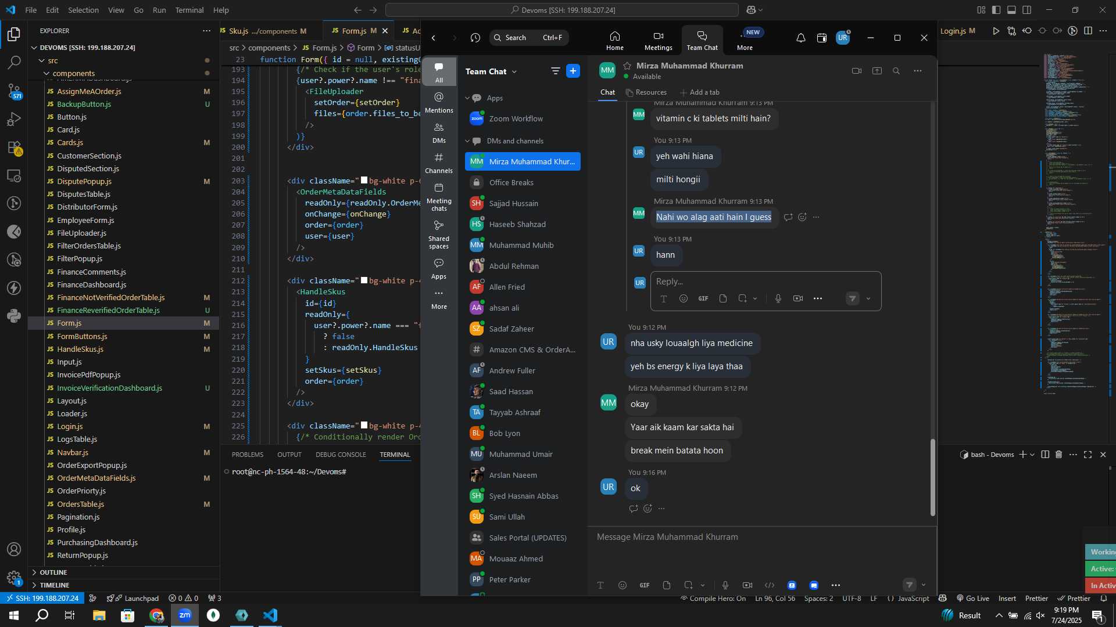The height and width of the screenshot is (627, 1116).
Task: Toggle Compile Hero: On in status bar
Action: [713, 599]
